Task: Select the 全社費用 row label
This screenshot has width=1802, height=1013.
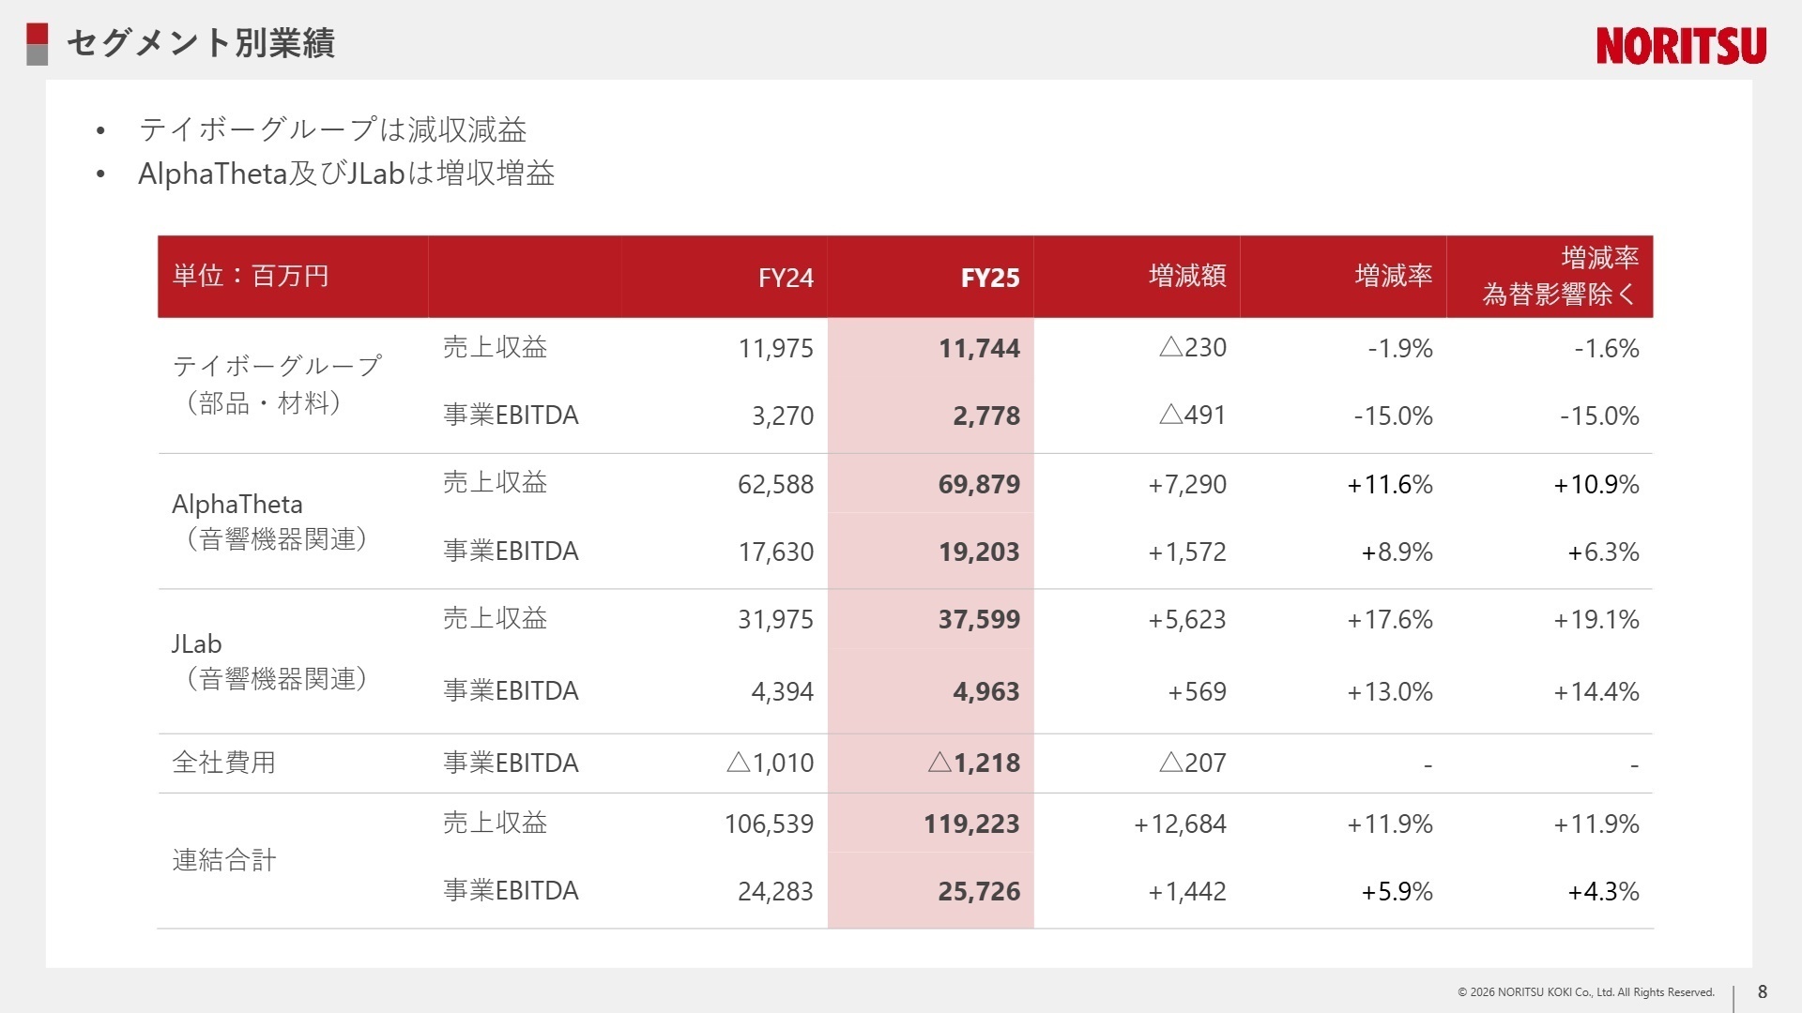Action: (x=223, y=763)
